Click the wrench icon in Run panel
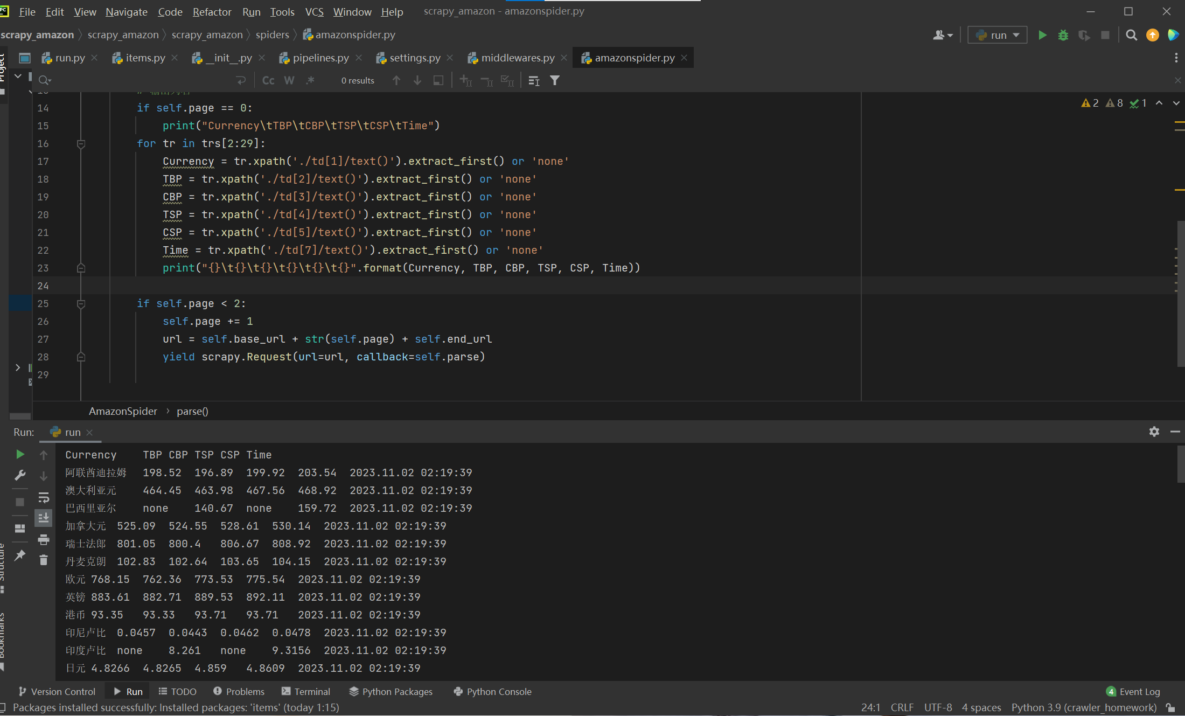 (x=20, y=475)
